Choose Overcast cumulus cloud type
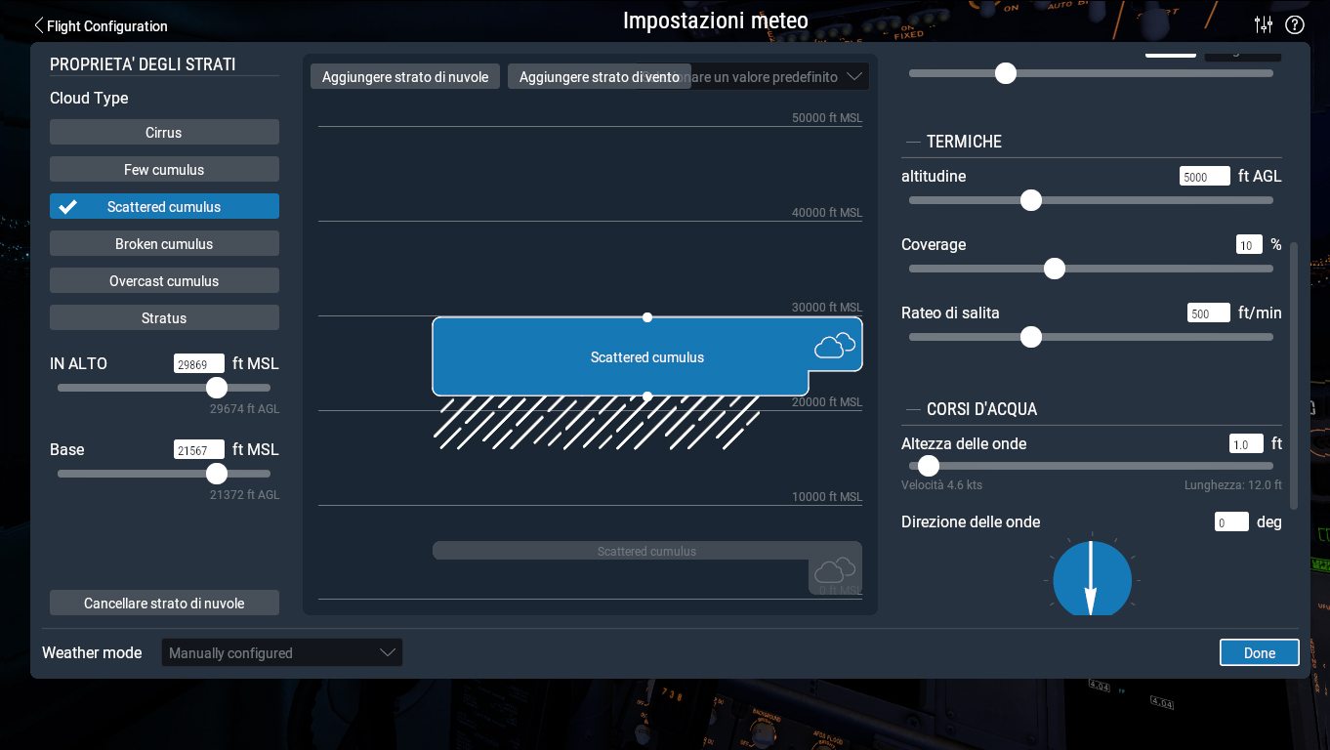Viewport: 1330px width, 750px height. pyautogui.click(x=164, y=281)
